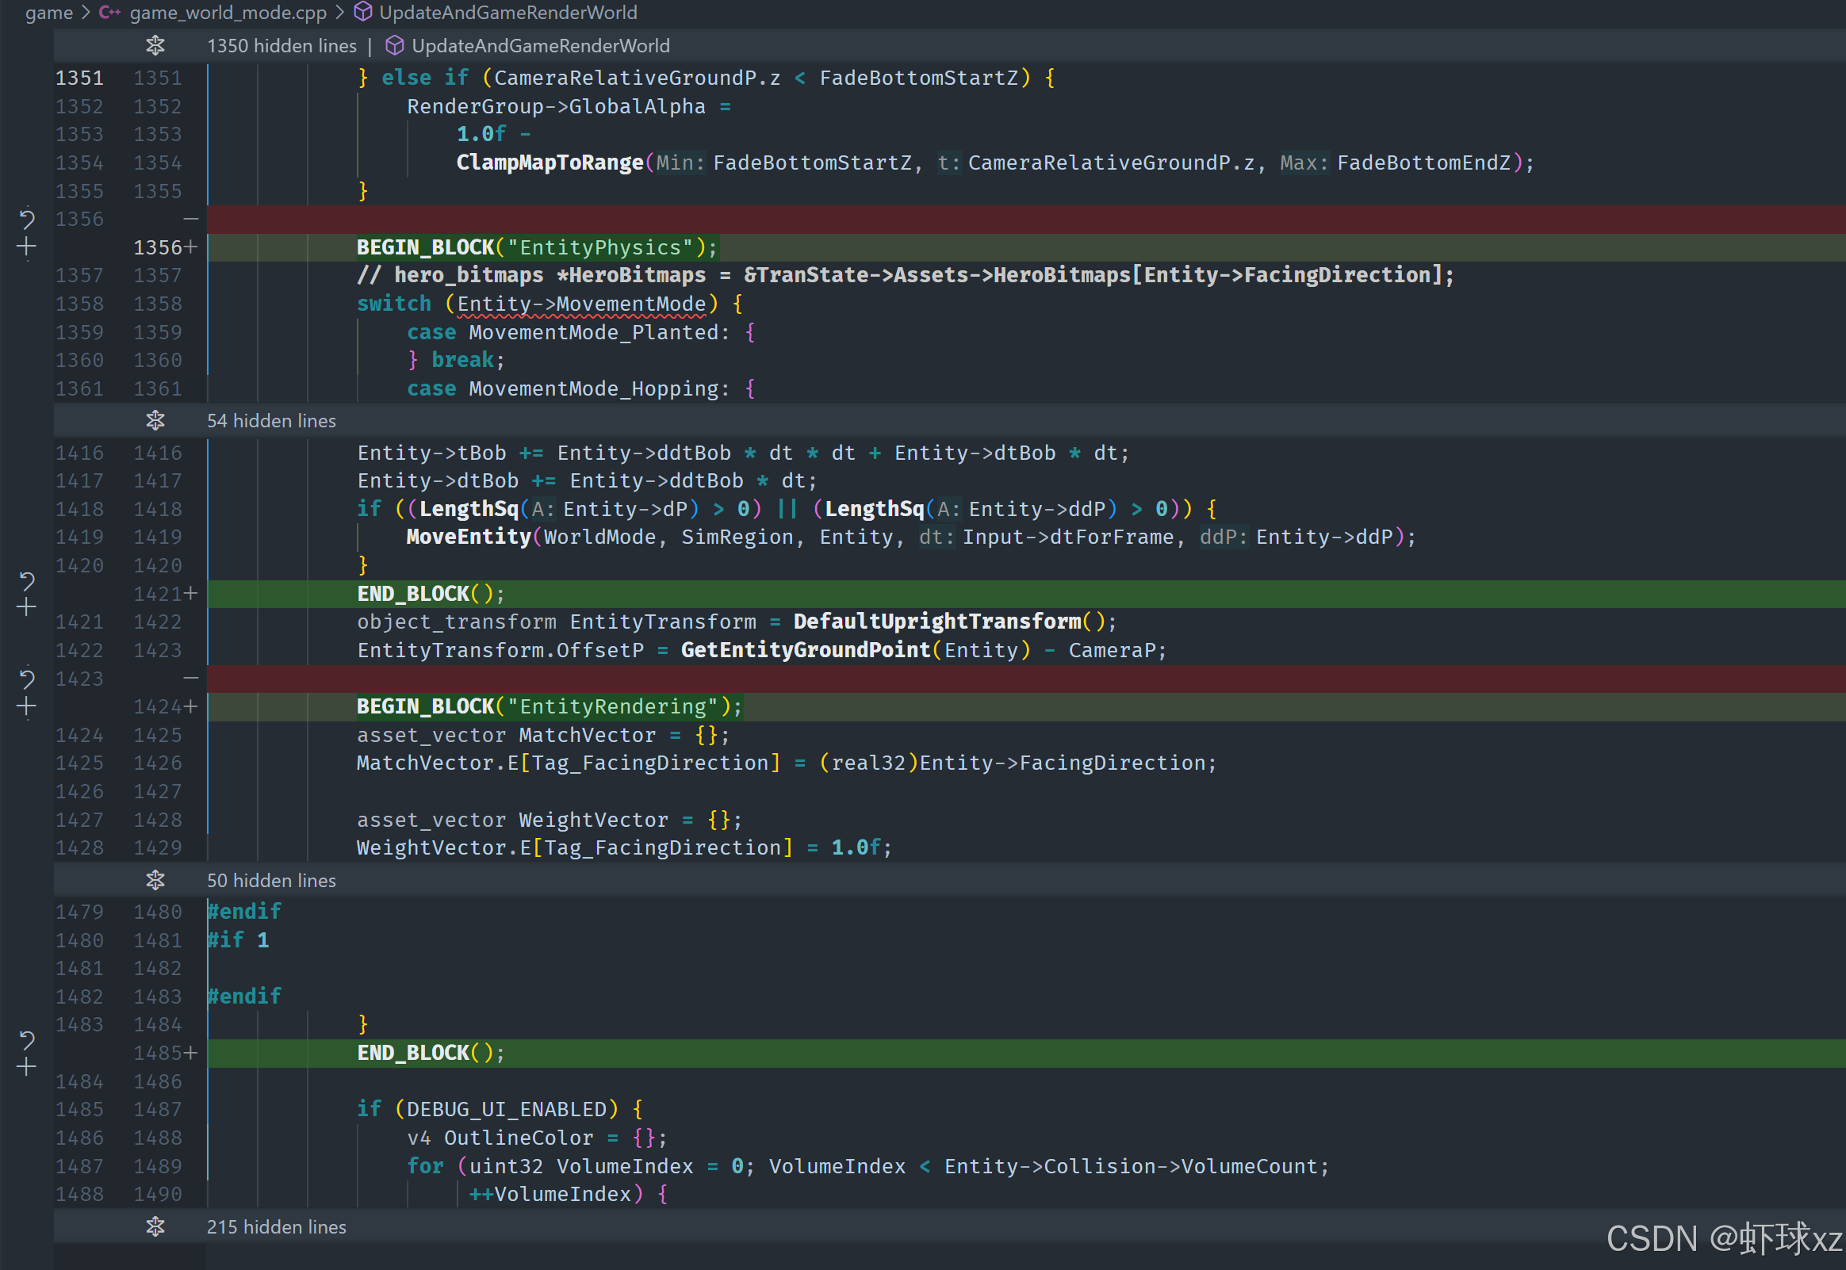
Task: Expand the 215 hidden lines section
Action: pos(155,1227)
